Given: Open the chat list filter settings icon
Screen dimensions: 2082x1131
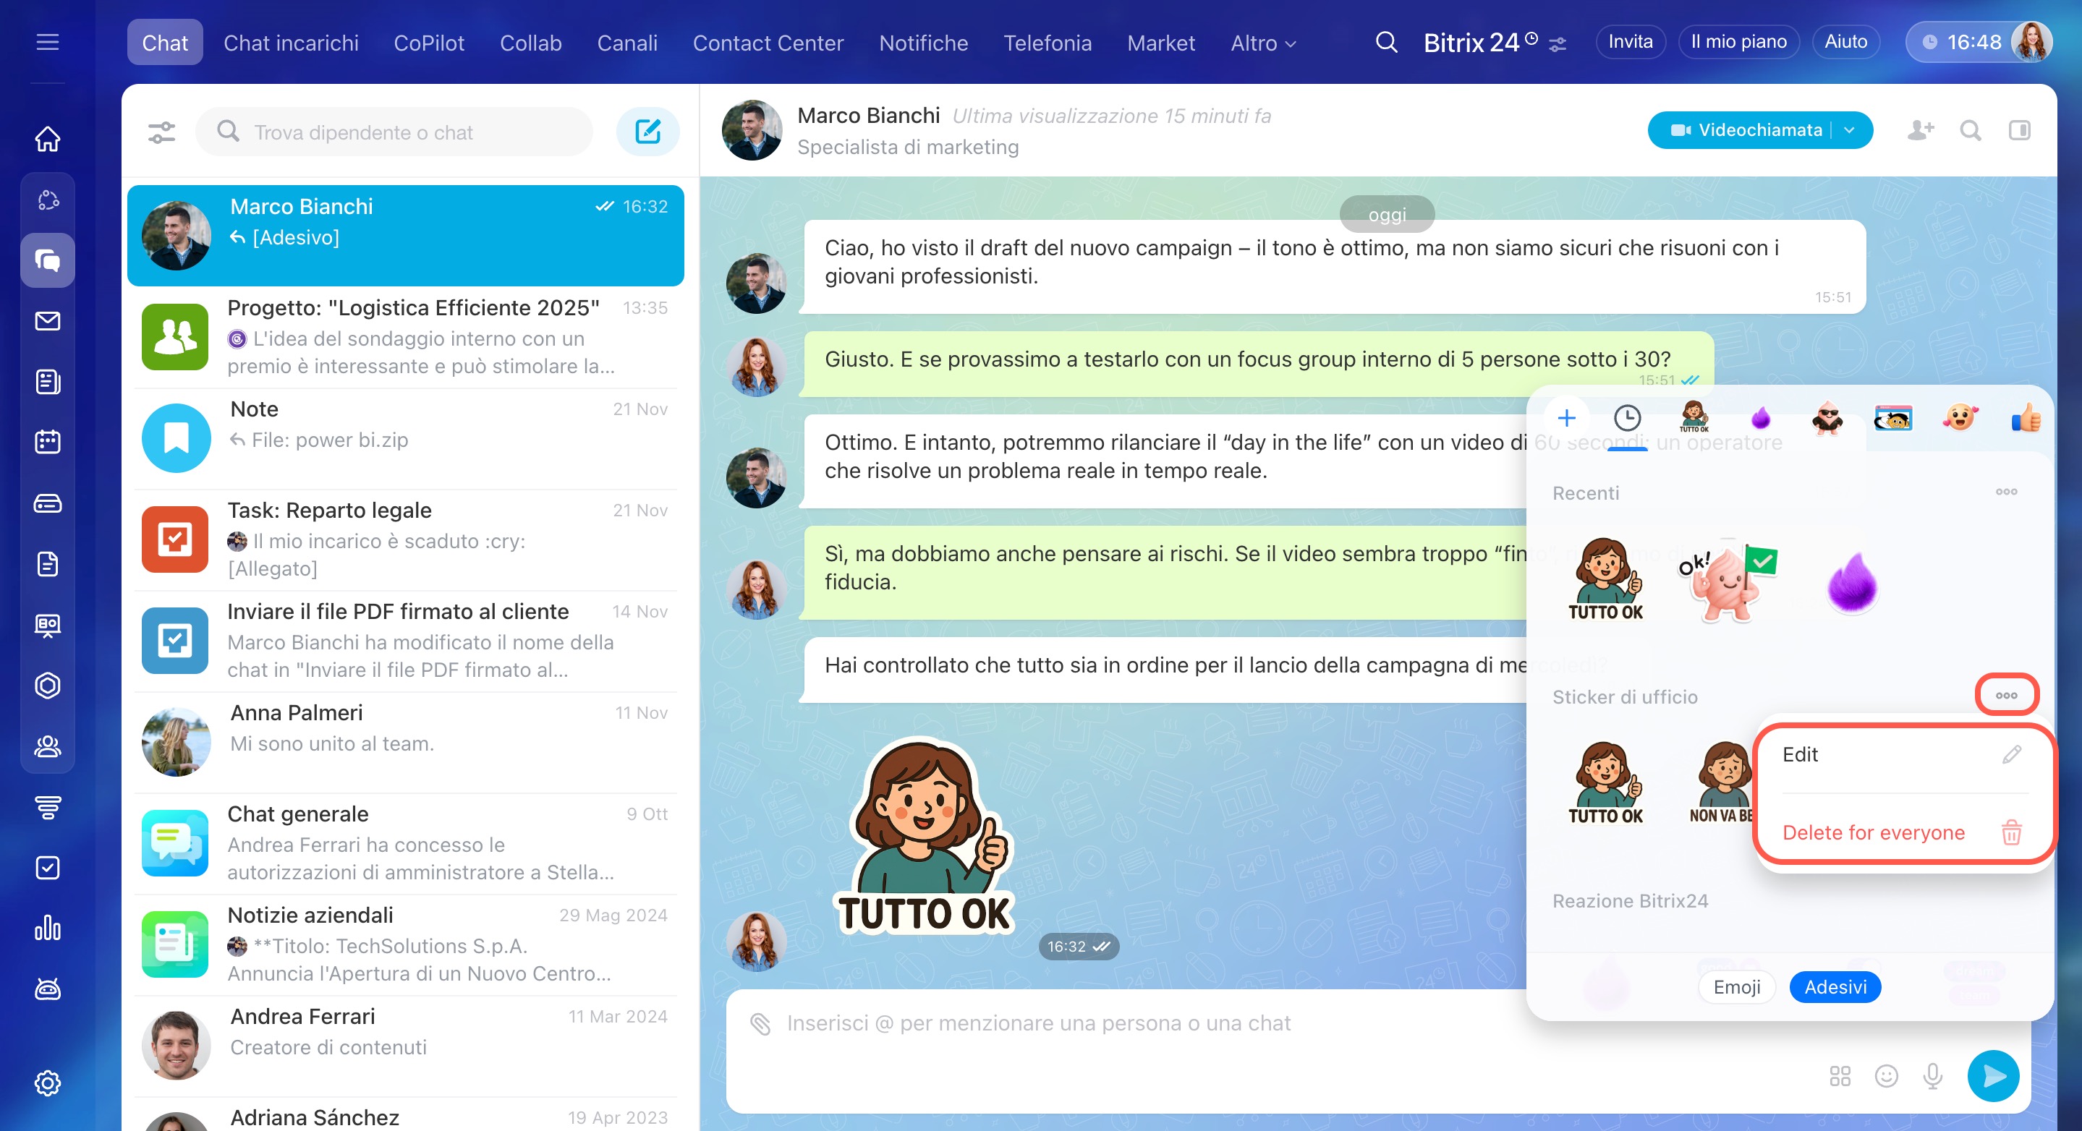Looking at the screenshot, I should coord(161,132).
